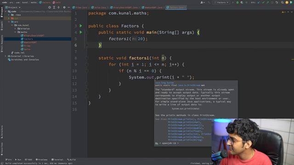Click the Build completed successfully status message
The height and width of the screenshot is (165, 294).
(39, 163)
